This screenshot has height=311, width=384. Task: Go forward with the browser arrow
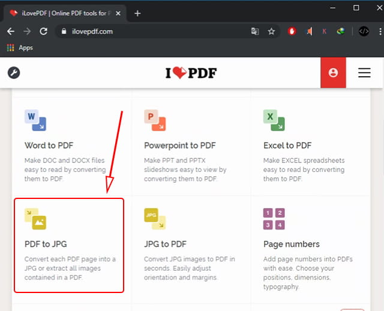point(27,31)
